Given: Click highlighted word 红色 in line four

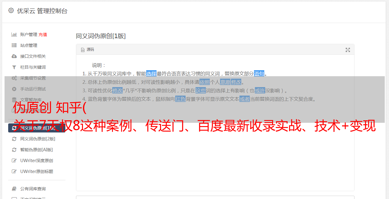Looking at the screenshot, I should (x=180, y=99).
